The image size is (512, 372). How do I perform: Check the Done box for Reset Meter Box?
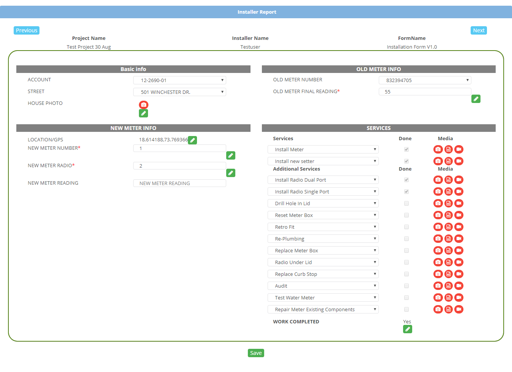[x=406, y=215]
